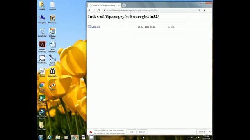
Task: Click the address bar URL field
Action: click(x=150, y=10)
